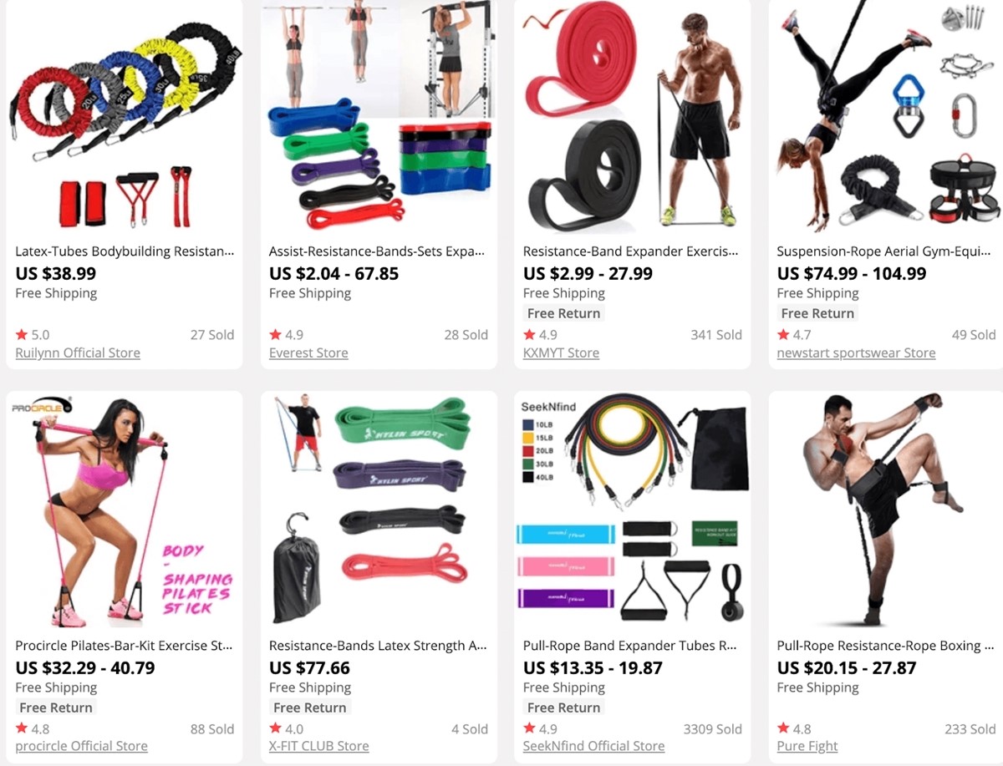This screenshot has width=1003, height=766.
Task: Open red and black Resistance-Band Expander image
Action: pyautogui.click(x=632, y=117)
